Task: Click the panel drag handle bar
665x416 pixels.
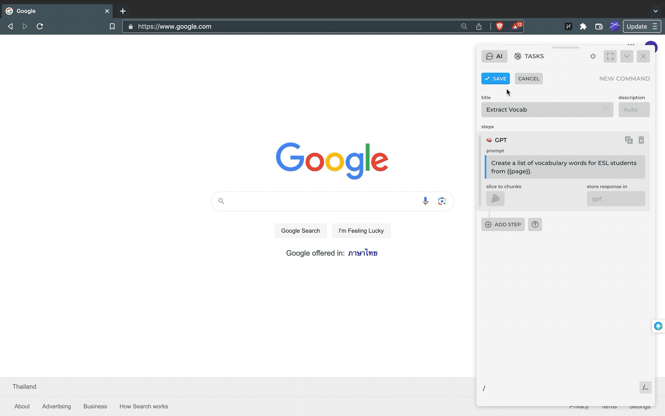Action: [566, 47]
